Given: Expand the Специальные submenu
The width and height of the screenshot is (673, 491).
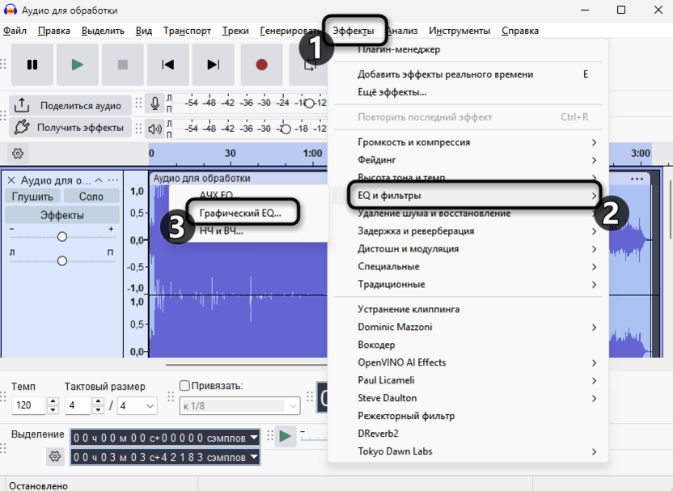Looking at the screenshot, I should [468, 266].
